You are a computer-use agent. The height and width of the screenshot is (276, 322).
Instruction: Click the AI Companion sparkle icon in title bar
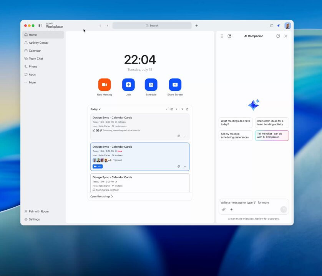279,26
